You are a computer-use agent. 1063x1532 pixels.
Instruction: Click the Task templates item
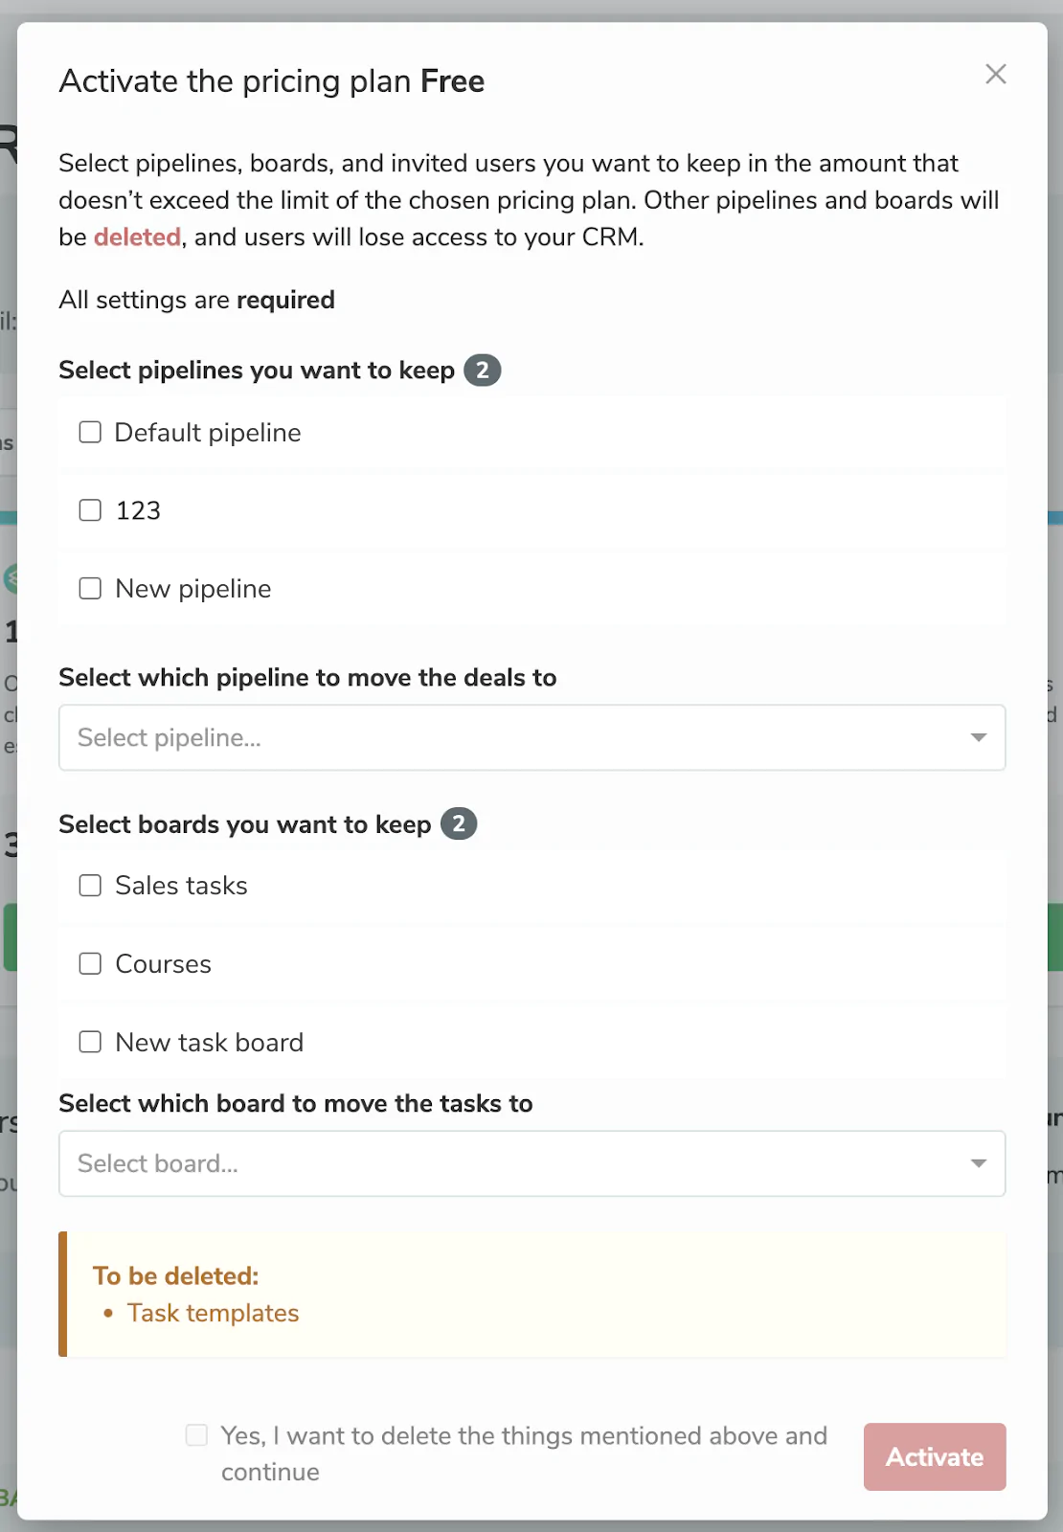click(x=214, y=1313)
